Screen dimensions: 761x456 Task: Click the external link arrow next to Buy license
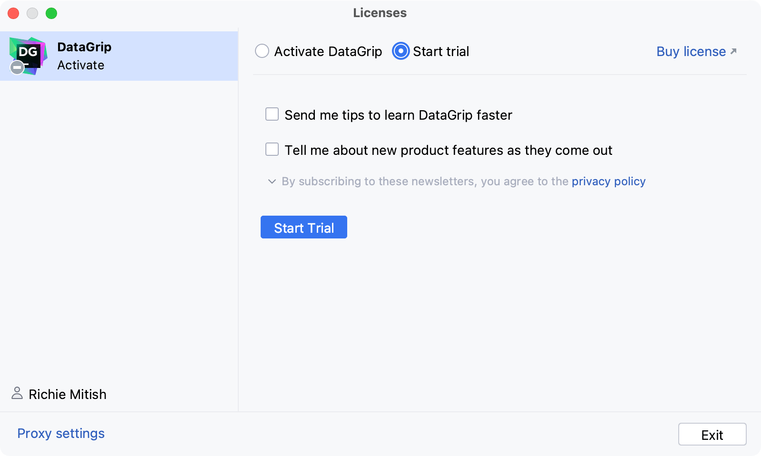732,50
